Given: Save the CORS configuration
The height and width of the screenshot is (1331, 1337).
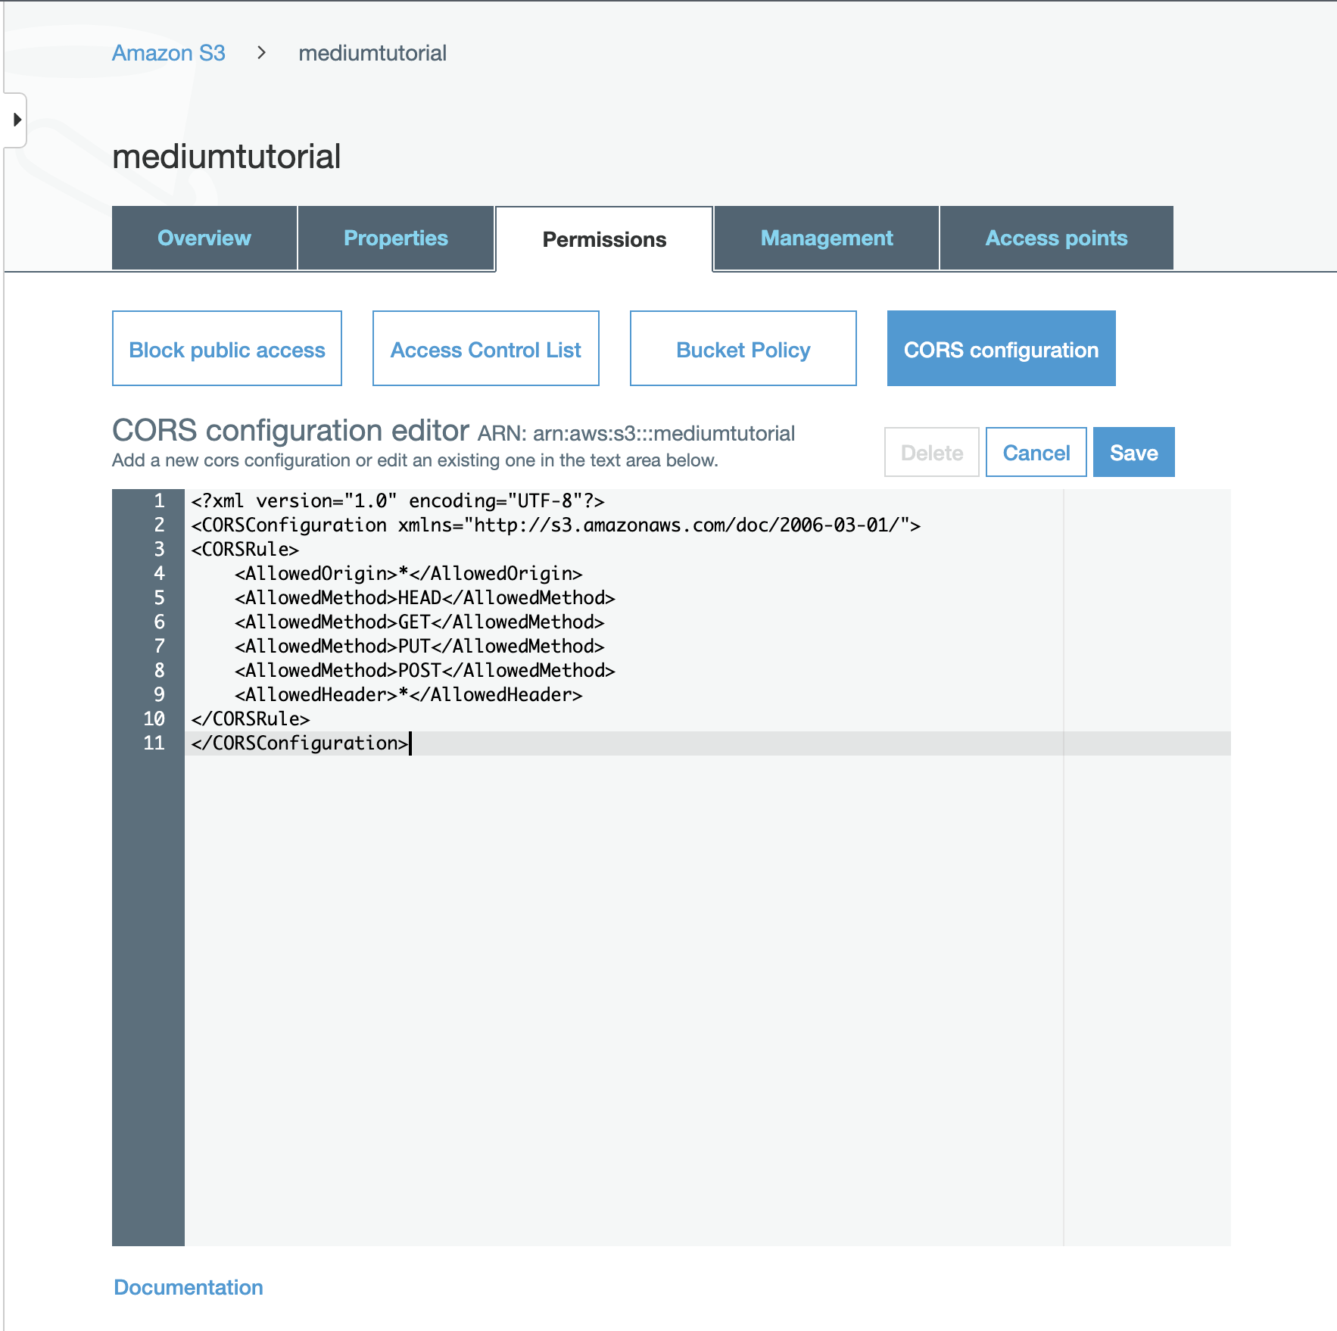Looking at the screenshot, I should point(1134,453).
